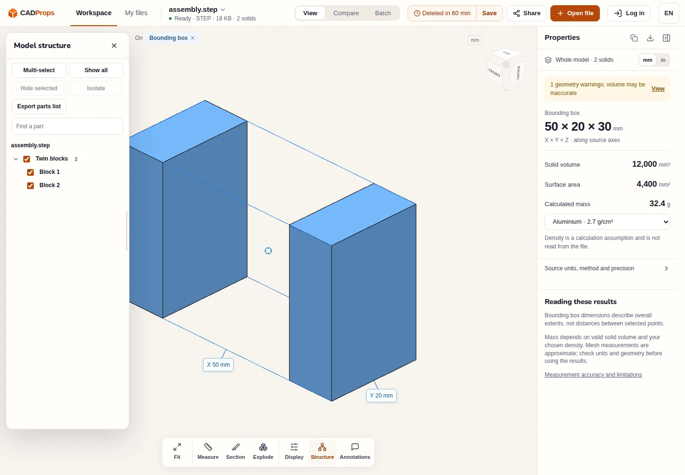Image resolution: width=685 pixels, height=475 pixels.
Task: Click the Log in button
Action: 629,13
